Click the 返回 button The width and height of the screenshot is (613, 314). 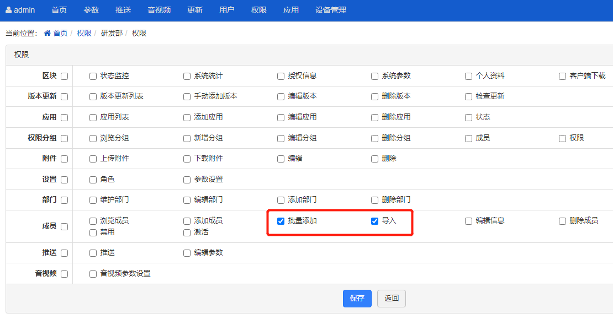pos(392,299)
